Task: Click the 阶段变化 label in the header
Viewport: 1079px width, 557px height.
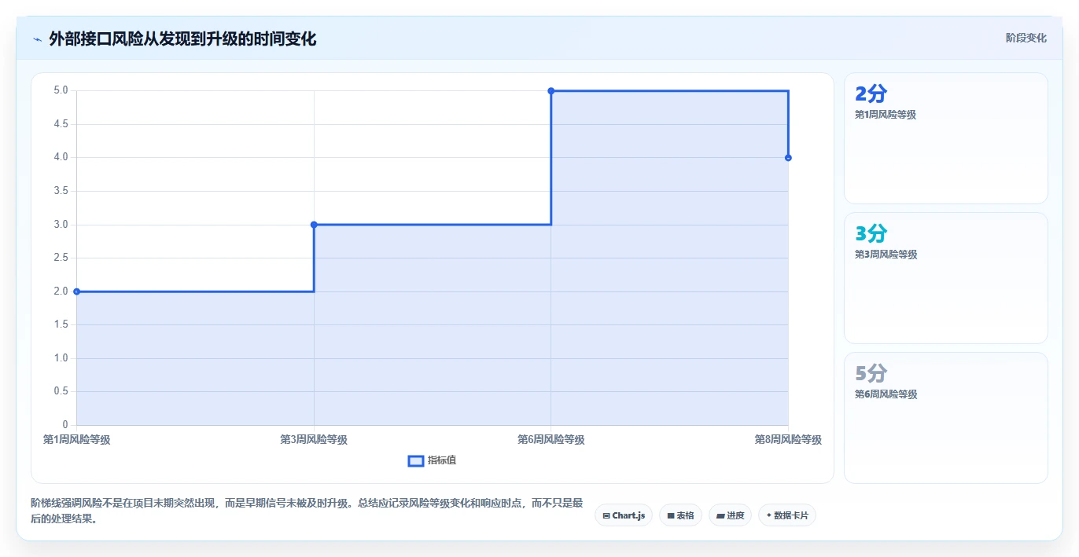Action: coord(1026,38)
